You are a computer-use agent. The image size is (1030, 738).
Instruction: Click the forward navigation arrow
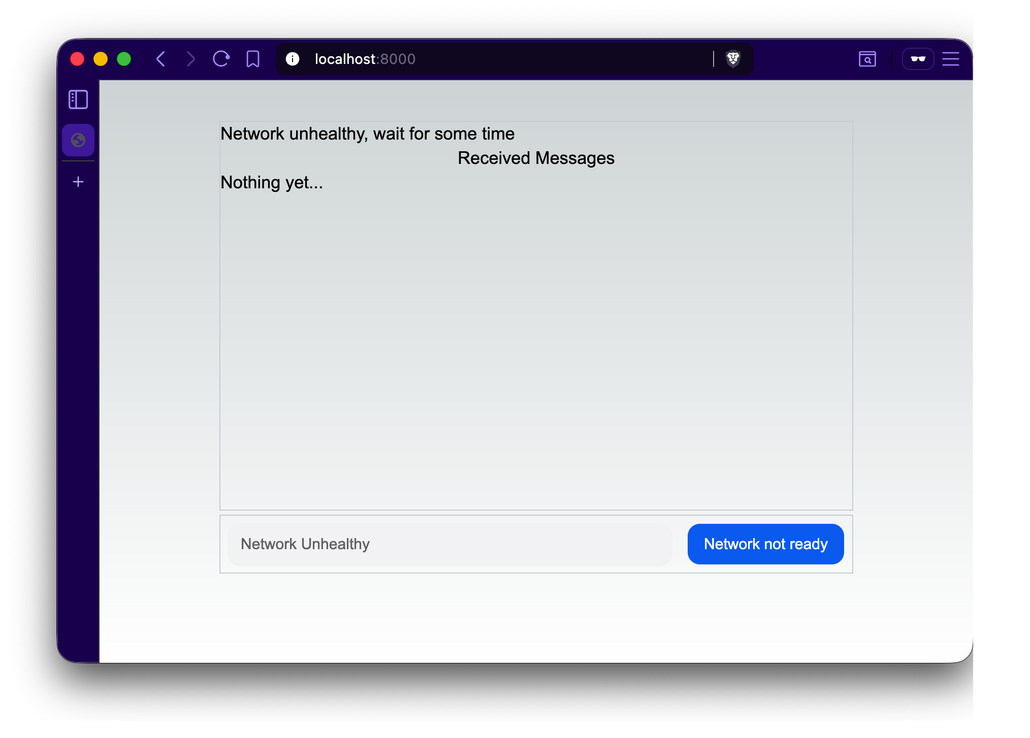pos(190,59)
